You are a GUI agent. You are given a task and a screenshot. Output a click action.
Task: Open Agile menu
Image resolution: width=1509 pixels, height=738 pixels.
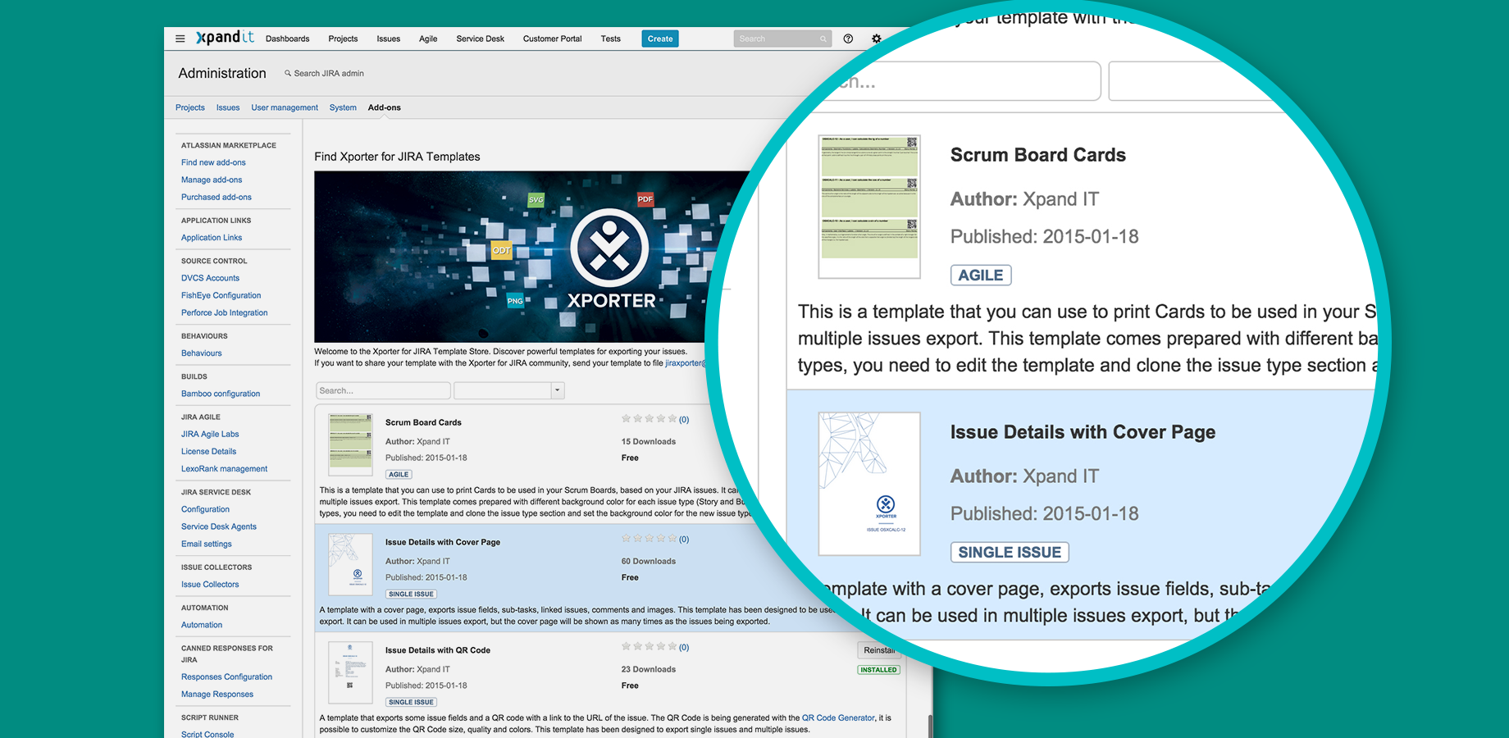point(428,39)
